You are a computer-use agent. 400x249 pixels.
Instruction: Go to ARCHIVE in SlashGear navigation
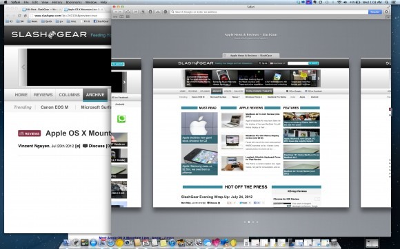(x=95, y=95)
